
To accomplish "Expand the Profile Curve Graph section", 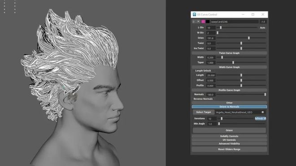I will click(x=229, y=90).
